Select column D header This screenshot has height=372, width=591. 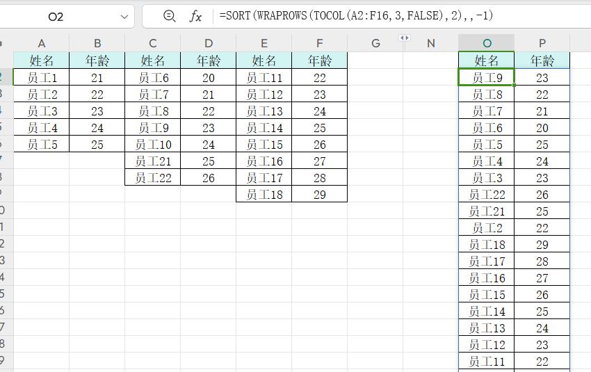point(209,43)
